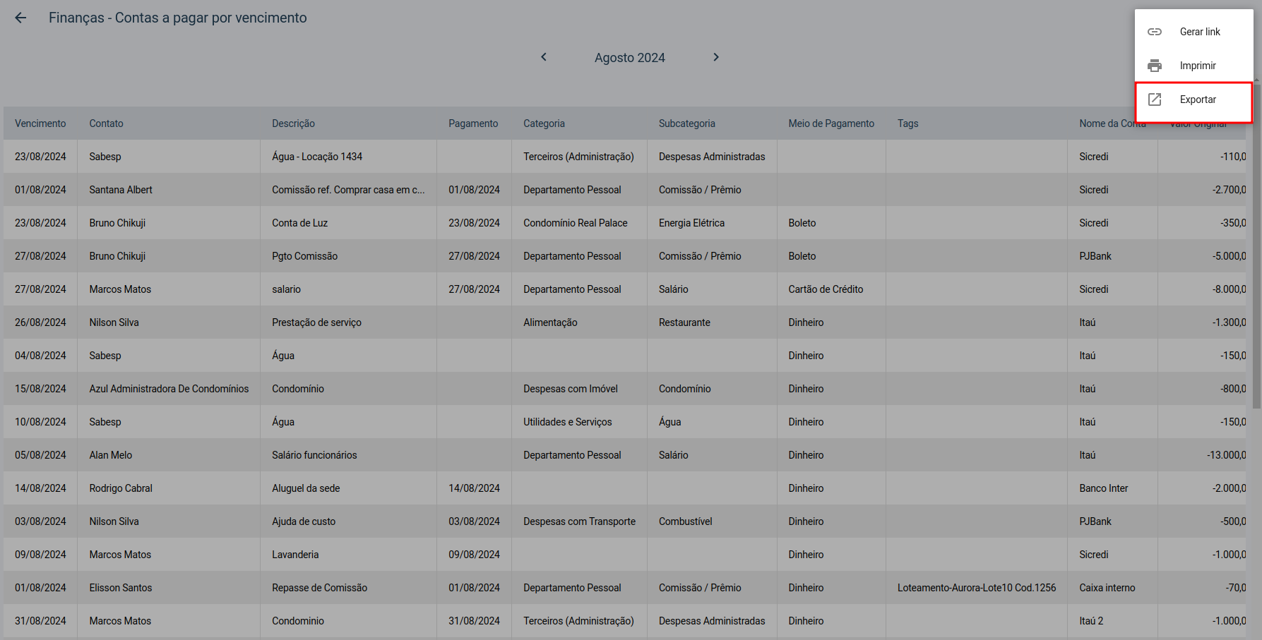Click the Lavanderia description
The height and width of the screenshot is (640, 1262).
coord(295,555)
